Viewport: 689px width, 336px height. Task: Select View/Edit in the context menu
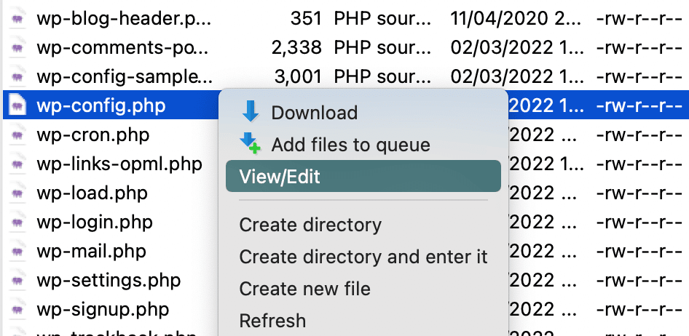pyautogui.click(x=363, y=176)
